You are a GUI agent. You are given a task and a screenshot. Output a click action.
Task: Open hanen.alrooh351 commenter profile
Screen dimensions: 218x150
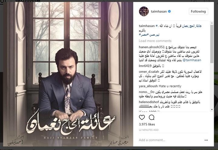152,47
